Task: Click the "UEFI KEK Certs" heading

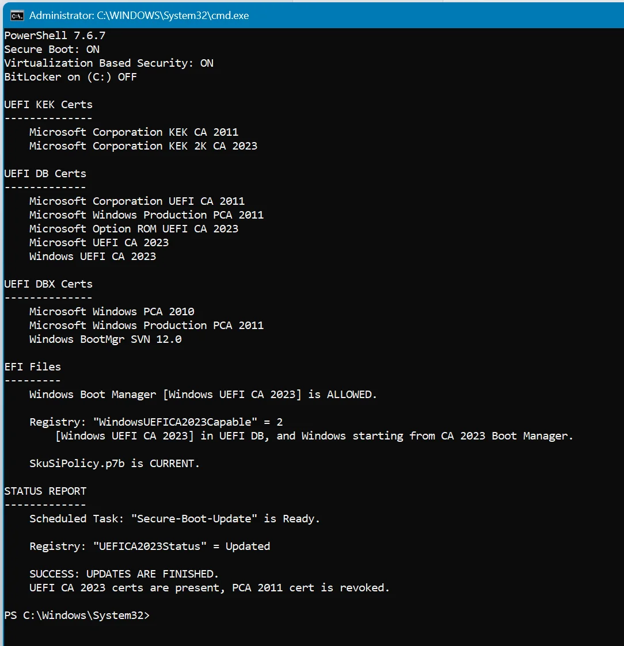Action: pos(48,105)
